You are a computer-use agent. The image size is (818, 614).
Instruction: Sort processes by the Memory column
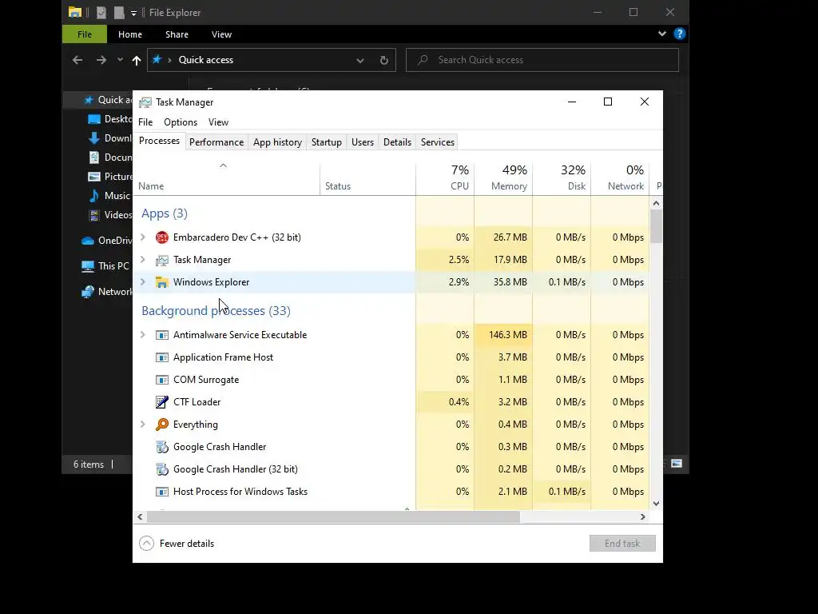coord(503,178)
